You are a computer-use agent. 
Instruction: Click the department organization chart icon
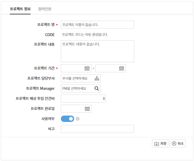tap(96, 78)
